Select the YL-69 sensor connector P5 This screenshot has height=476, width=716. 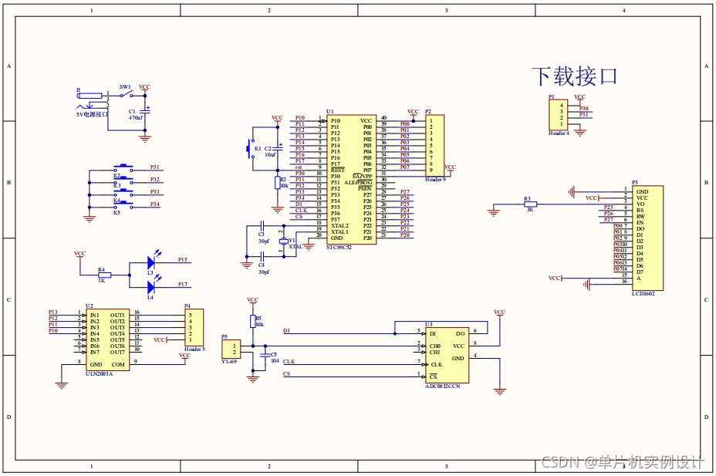(231, 349)
